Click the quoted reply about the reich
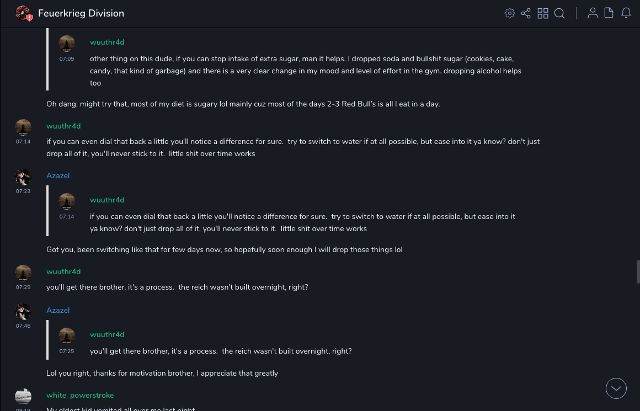This screenshot has height=411, width=640. pos(221,351)
